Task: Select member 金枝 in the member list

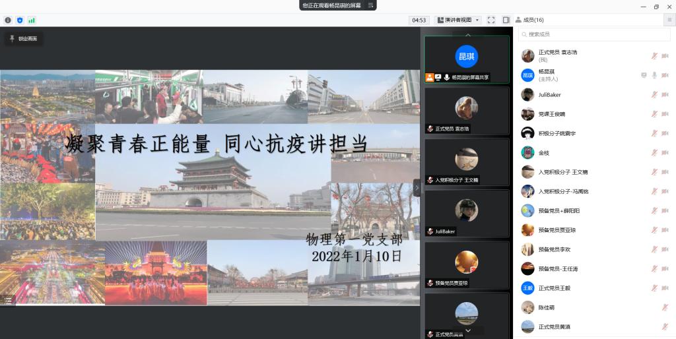Action: tap(544, 153)
